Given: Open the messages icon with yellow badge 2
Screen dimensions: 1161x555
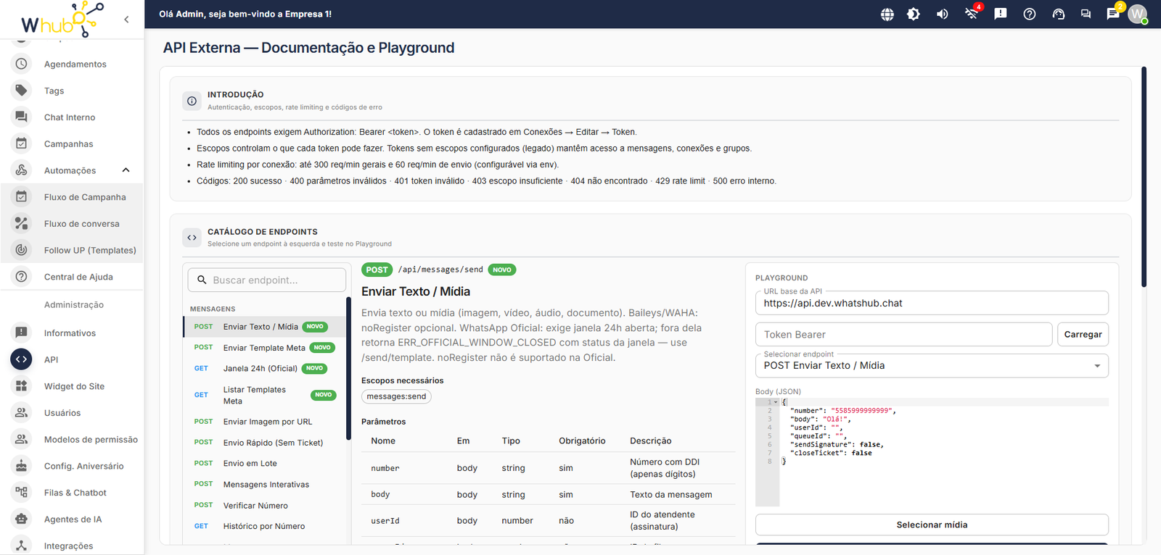Looking at the screenshot, I should pos(1113,14).
